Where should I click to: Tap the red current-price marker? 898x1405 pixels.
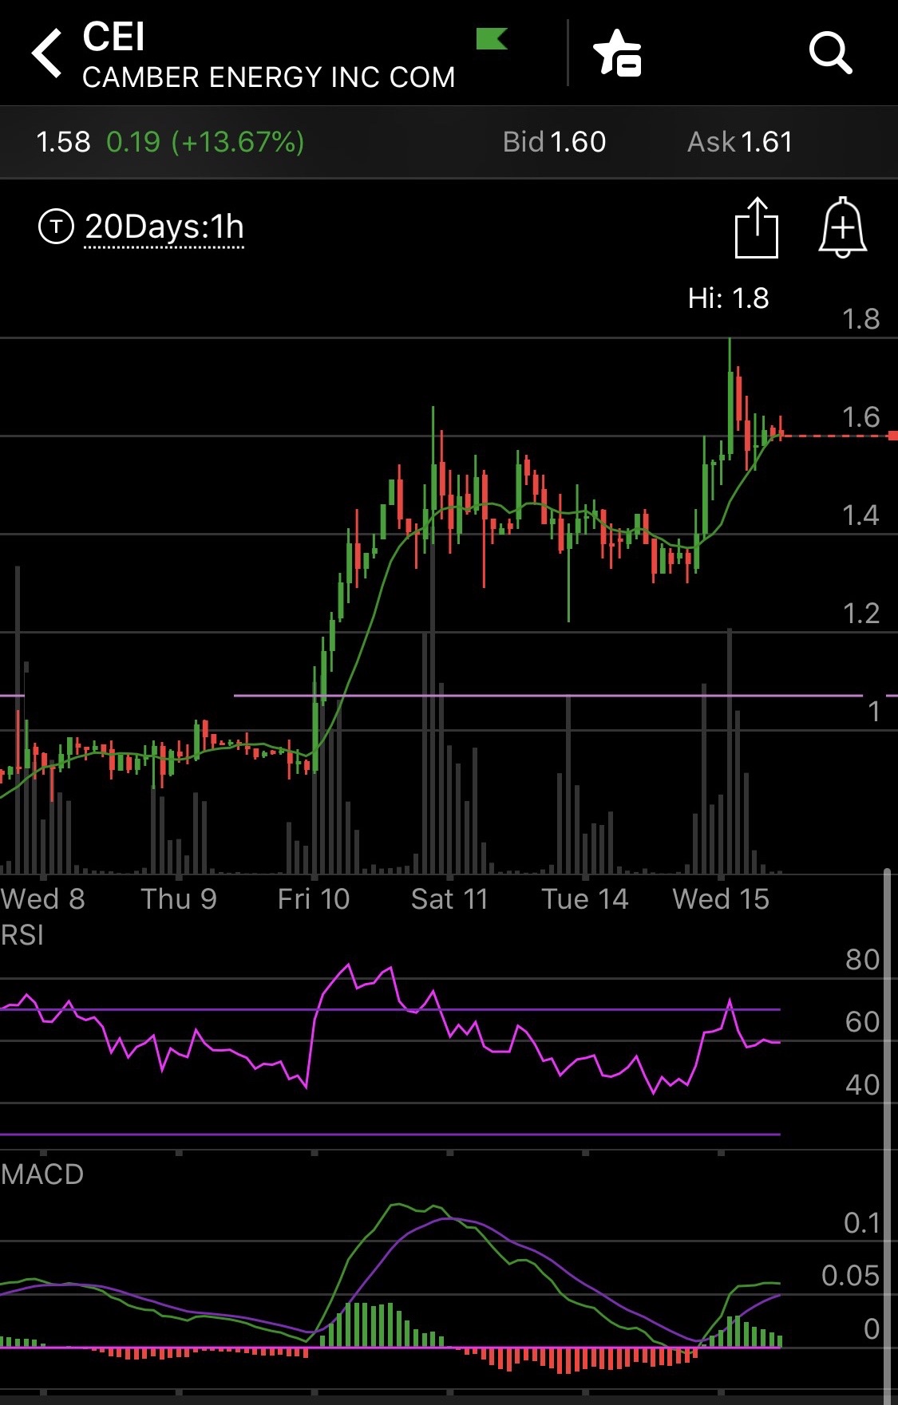(892, 436)
